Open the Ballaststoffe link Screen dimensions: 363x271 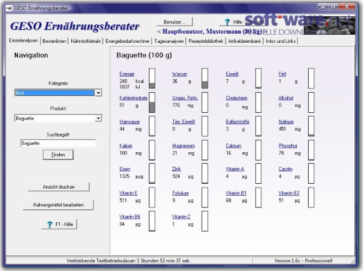237,121
